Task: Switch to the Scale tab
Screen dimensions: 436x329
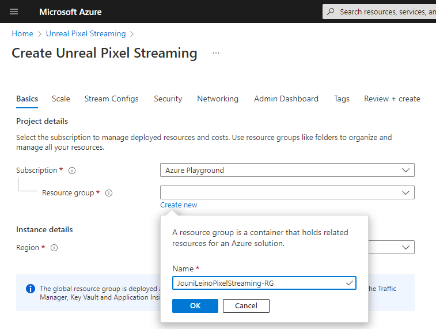Action: (x=61, y=99)
